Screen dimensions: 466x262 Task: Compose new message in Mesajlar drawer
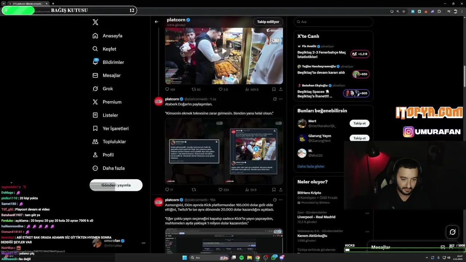point(443,247)
